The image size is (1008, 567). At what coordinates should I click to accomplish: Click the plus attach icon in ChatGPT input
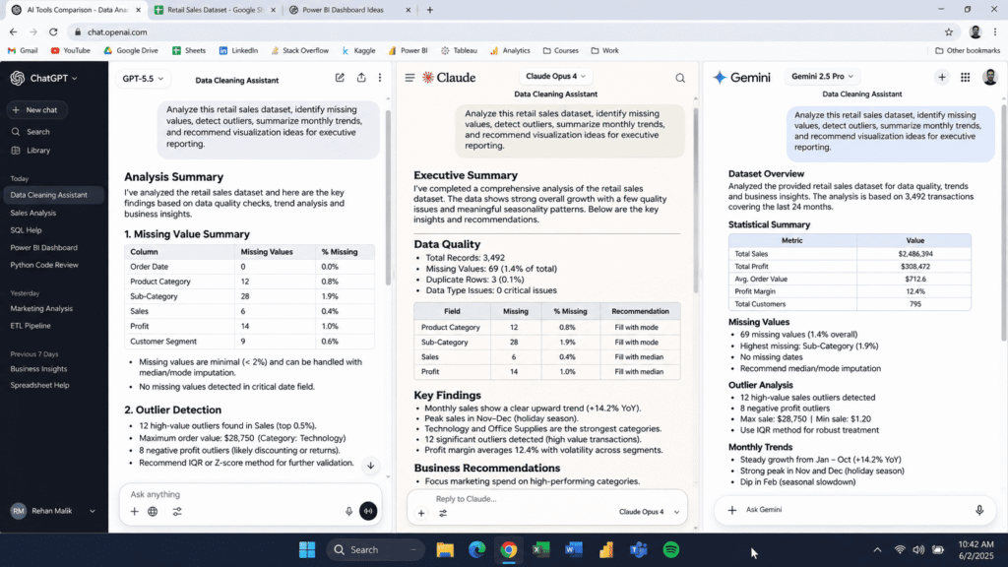pyautogui.click(x=134, y=512)
